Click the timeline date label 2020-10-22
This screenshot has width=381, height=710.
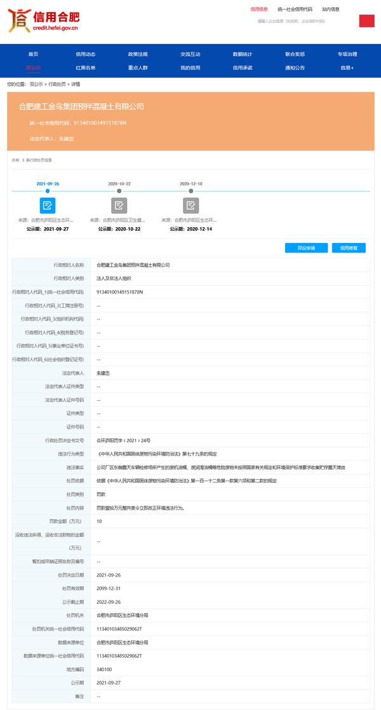coord(119,184)
